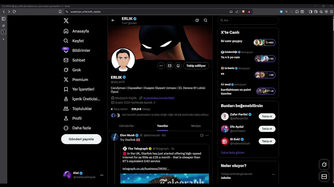Open Elon Musk's avatar in the post
The width and height of the screenshot is (334, 187).
click(x=115, y=137)
